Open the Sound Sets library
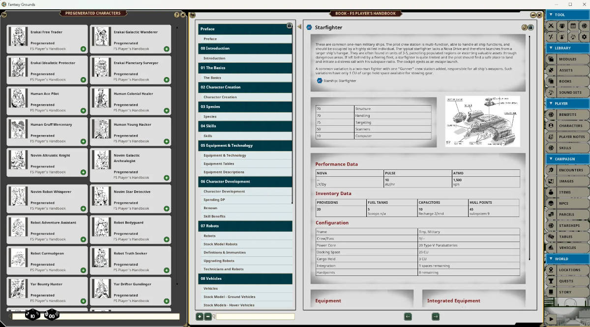Viewport: 590px width, 327px height. coord(567,92)
